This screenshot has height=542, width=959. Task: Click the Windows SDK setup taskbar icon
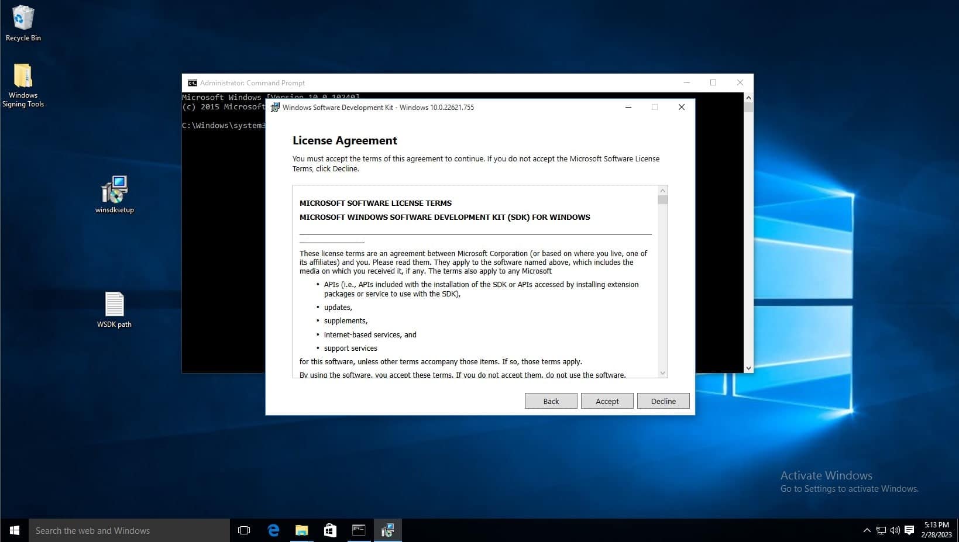[387, 530]
